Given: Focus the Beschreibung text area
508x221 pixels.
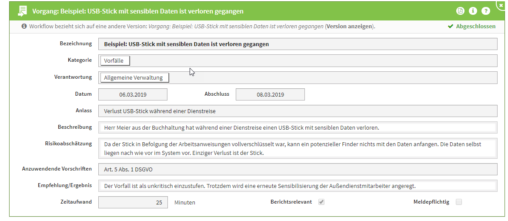Looking at the screenshot, I should point(297,127).
